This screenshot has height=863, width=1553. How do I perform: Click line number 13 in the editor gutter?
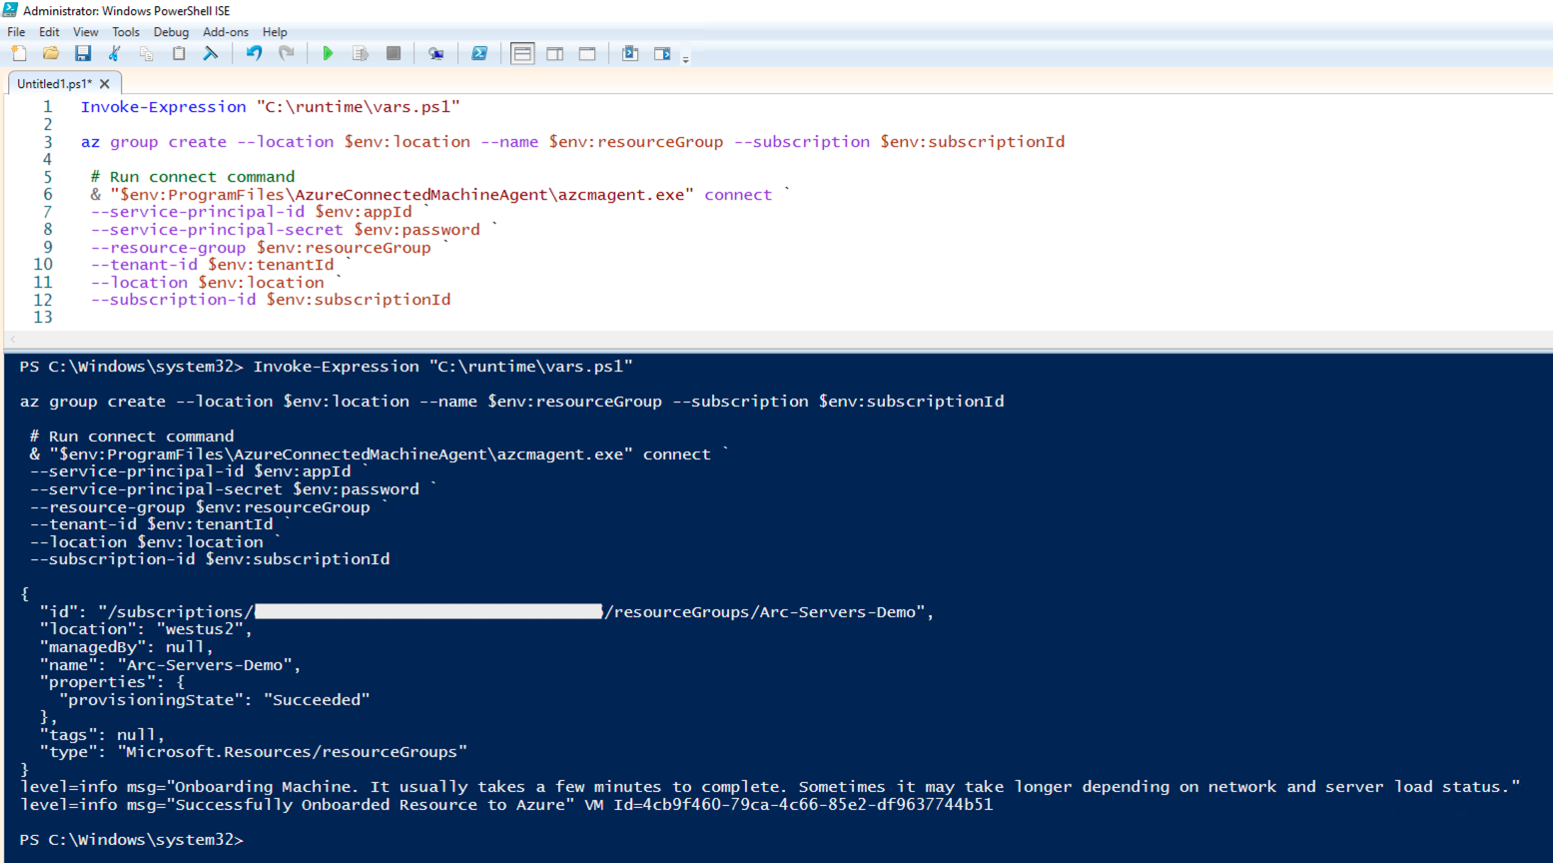tap(43, 318)
